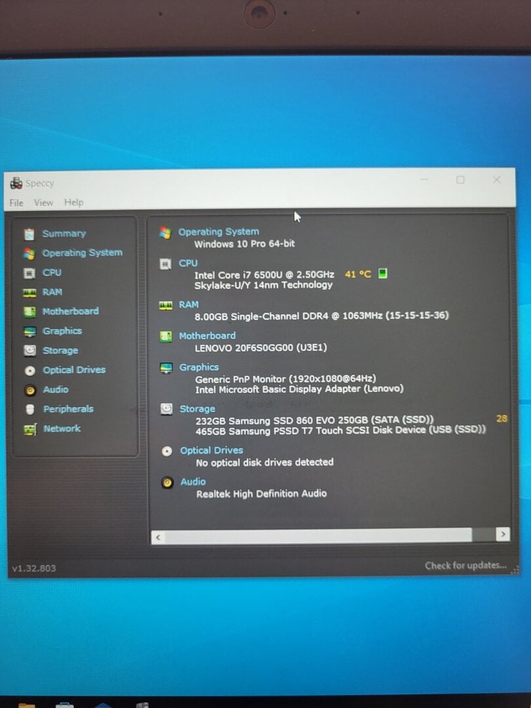The width and height of the screenshot is (531, 708).
Task: Click the RAM heading link in summary
Action: click(x=189, y=305)
